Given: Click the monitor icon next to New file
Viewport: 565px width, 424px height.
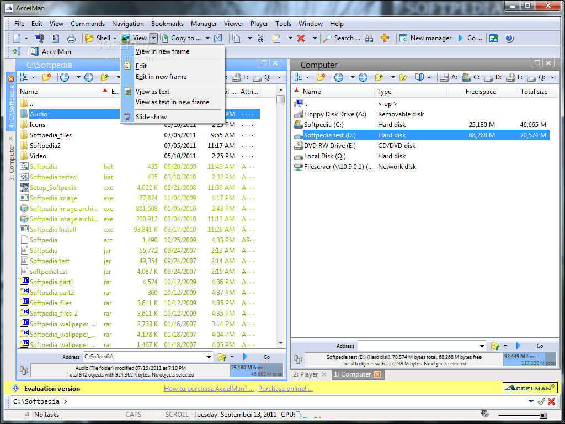Looking at the screenshot, I should tap(39, 38).
